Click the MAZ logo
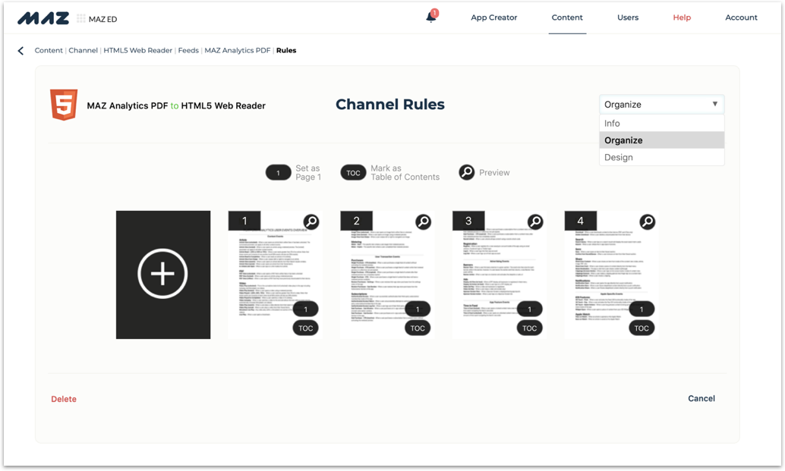 (43, 18)
